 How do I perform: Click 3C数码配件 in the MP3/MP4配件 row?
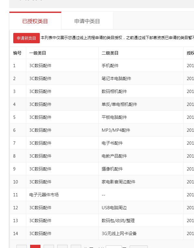[40, 130]
